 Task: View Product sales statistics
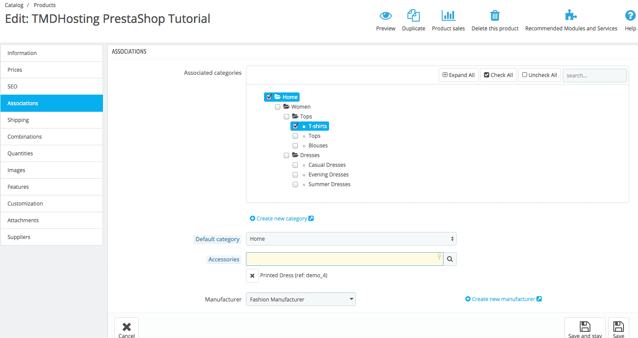click(448, 19)
